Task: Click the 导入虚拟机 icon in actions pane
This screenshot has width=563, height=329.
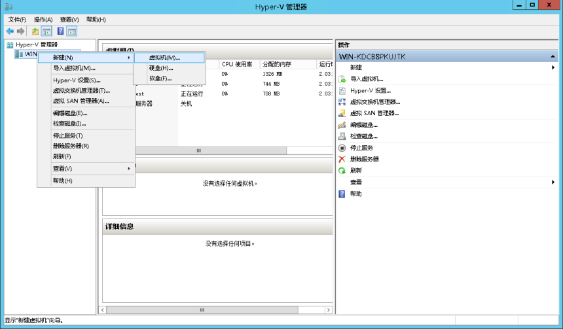Action: 342,79
